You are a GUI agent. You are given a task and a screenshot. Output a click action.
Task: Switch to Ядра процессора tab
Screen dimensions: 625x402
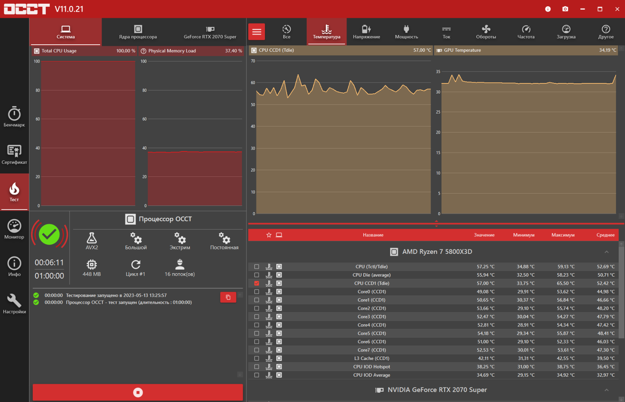coord(138,32)
